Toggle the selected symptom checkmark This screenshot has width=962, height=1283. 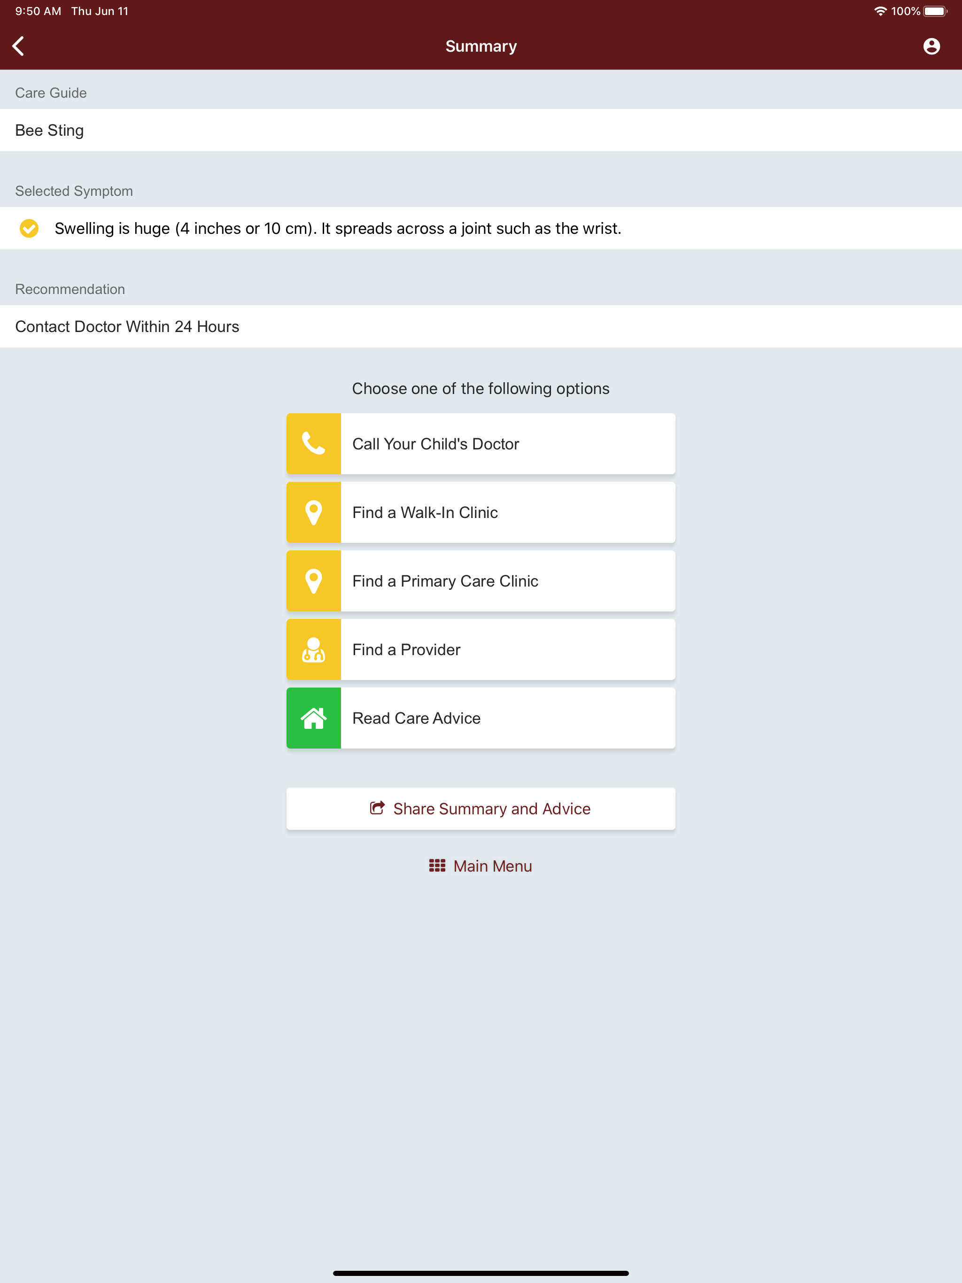coord(29,229)
